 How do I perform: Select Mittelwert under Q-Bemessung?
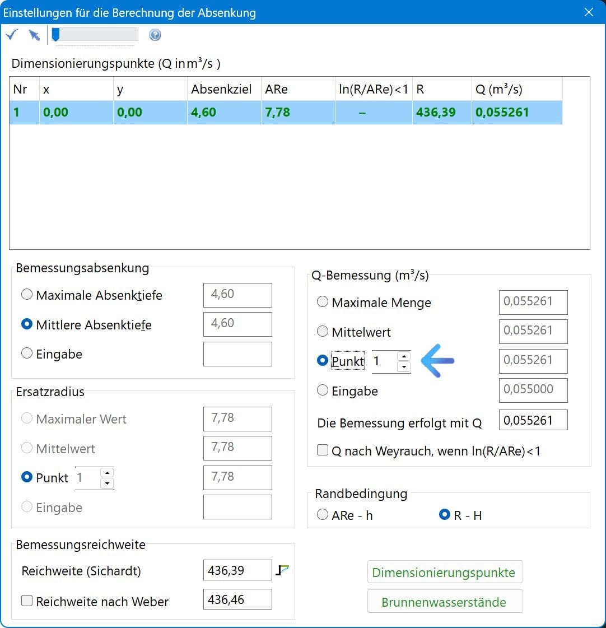click(323, 332)
